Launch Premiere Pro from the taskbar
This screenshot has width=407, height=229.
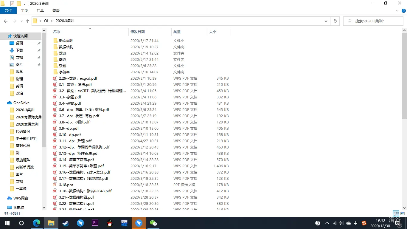click(95, 223)
